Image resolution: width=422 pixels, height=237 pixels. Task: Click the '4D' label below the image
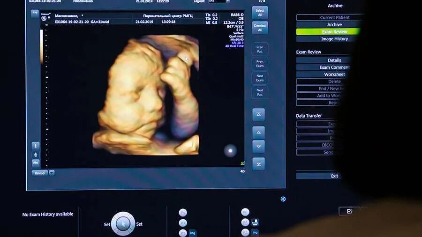coord(242,171)
